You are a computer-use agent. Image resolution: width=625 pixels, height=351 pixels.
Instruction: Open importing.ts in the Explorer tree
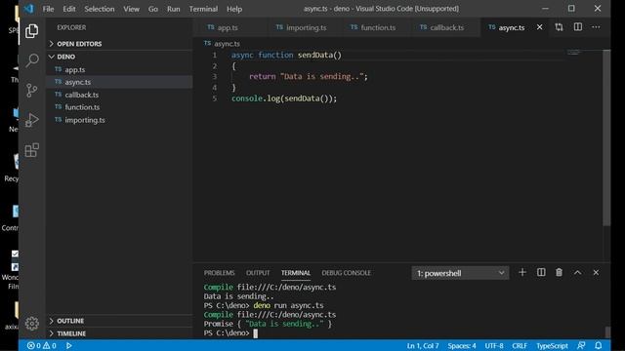click(x=119, y=120)
